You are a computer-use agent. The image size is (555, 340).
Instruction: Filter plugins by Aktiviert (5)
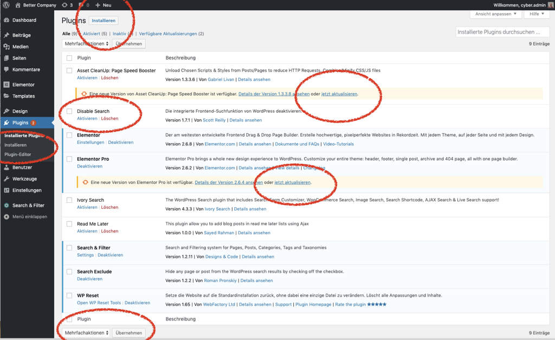(x=95, y=34)
